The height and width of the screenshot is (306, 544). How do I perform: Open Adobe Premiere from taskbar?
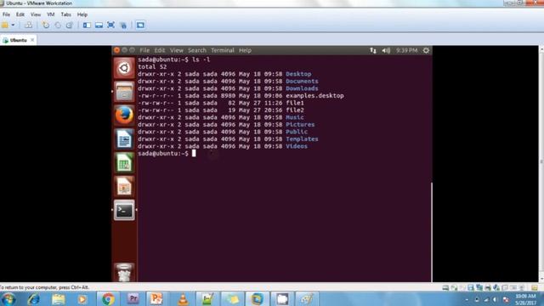click(x=133, y=299)
